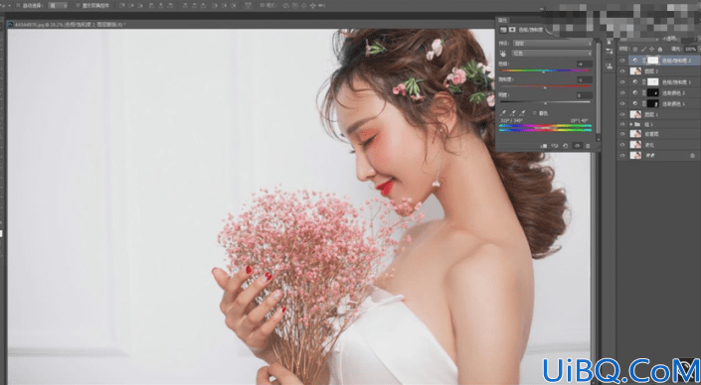Click lock all padlock icon

[660, 49]
